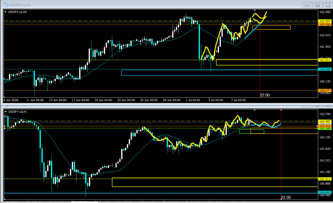333x203 pixels.
Task: Click the 162.790 value on H1 price scale
Action: coord(325,114)
